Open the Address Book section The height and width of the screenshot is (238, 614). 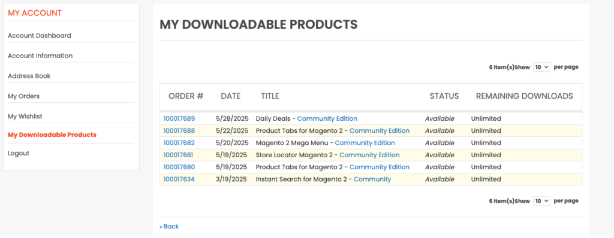[29, 76]
